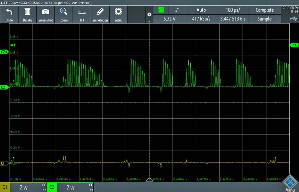Select the TL trigger level marker
Viewport: 299px width, 192px height.
click(x=294, y=45)
